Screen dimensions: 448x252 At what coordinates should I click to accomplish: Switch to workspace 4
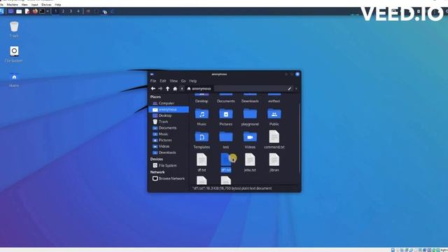pyautogui.click(x=78, y=11)
